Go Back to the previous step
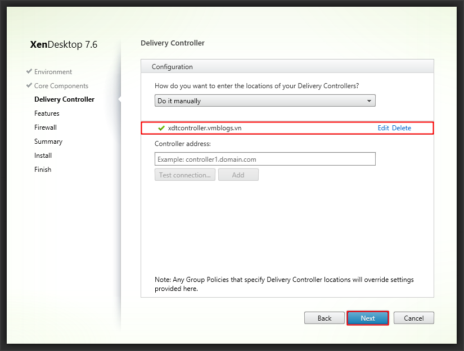The image size is (464, 351). [x=325, y=318]
